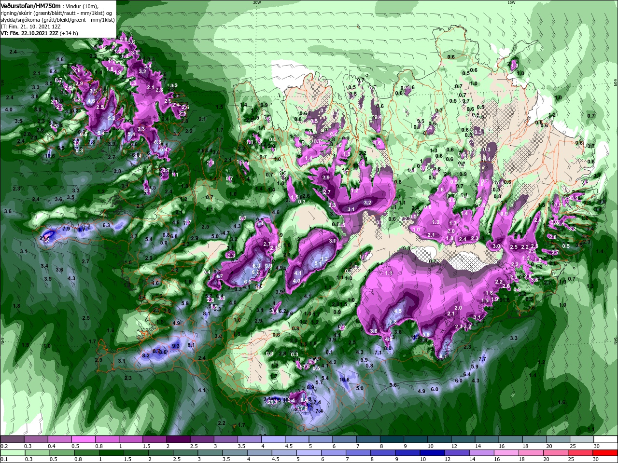The width and height of the screenshot is (618, 463).
Task: Click the '7.9' precipitation value on the map
Action: (66, 228)
